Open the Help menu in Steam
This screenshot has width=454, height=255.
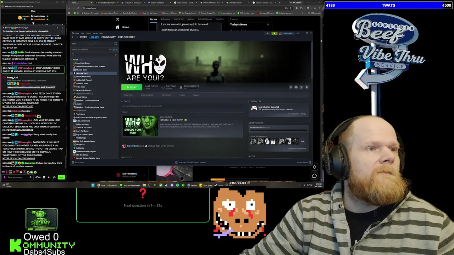tap(101, 33)
